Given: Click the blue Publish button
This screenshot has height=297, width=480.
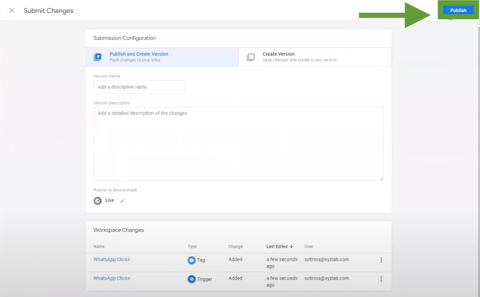Looking at the screenshot, I should click(x=458, y=10).
